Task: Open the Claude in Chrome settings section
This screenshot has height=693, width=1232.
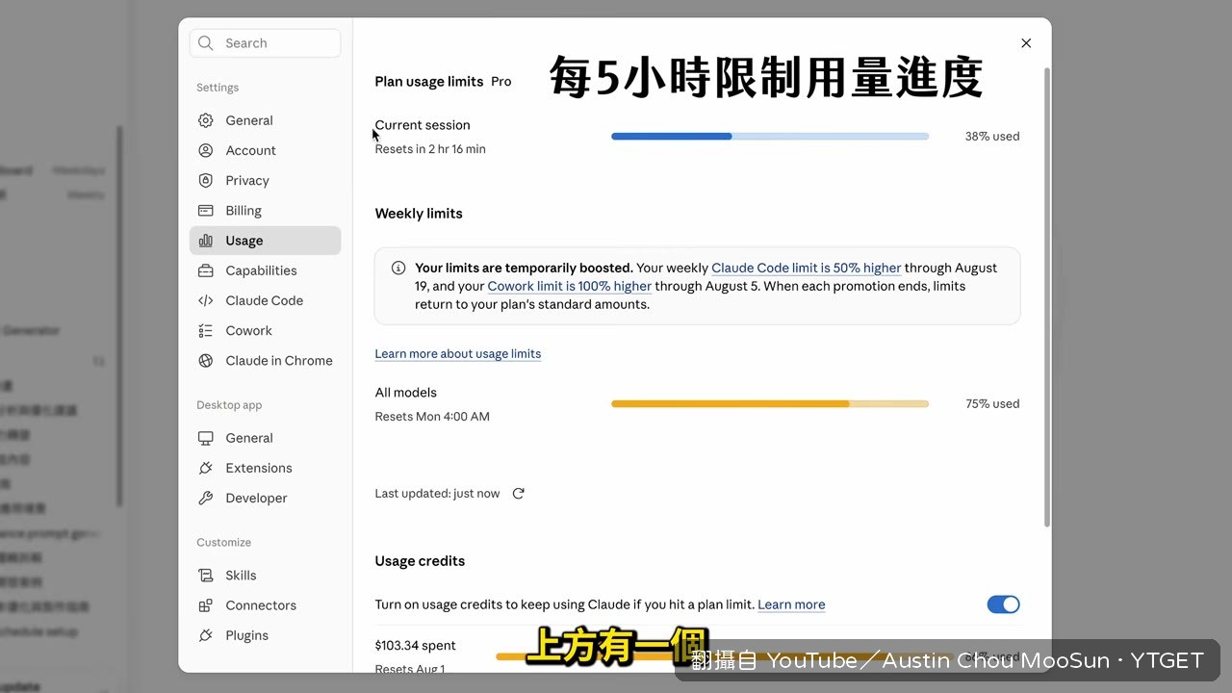Action: pos(265,361)
